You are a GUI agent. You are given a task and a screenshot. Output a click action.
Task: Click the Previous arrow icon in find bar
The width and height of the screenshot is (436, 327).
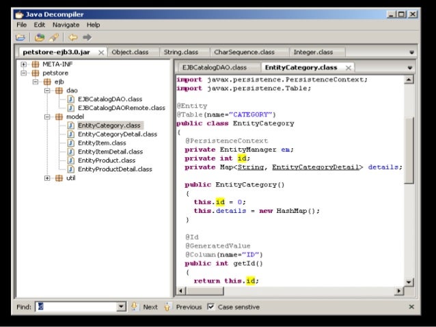pyautogui.click(x=167, y=307)
